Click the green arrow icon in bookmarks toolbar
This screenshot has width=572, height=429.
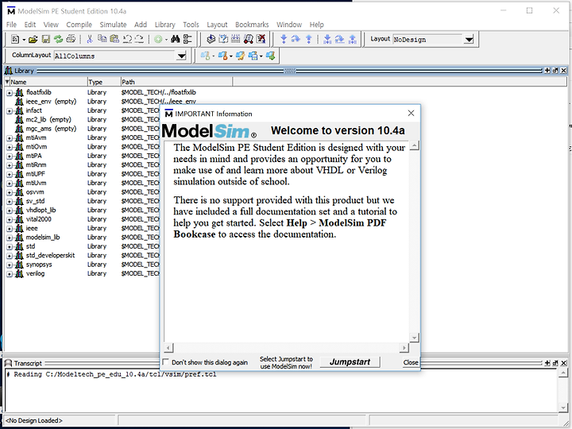point(270,56)
